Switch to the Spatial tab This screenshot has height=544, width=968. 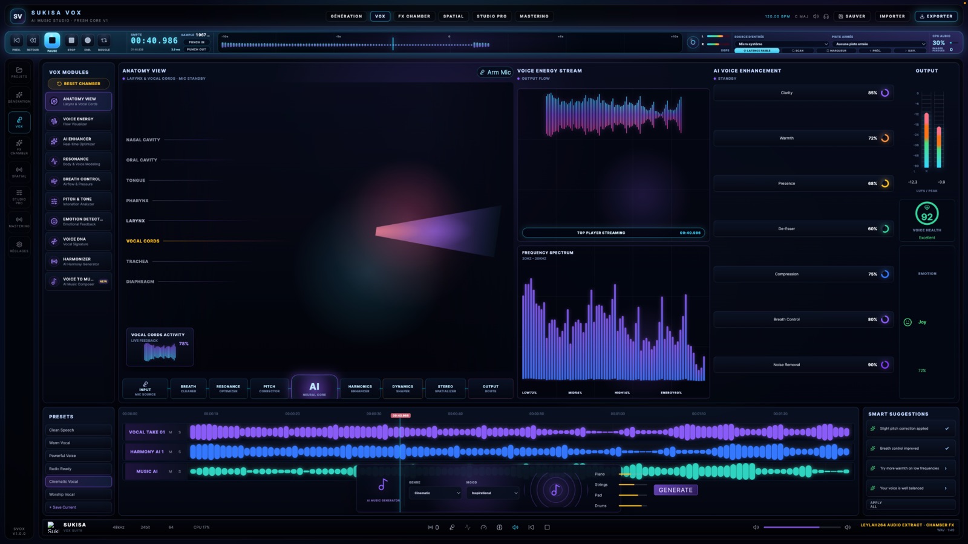coord(453,16)
